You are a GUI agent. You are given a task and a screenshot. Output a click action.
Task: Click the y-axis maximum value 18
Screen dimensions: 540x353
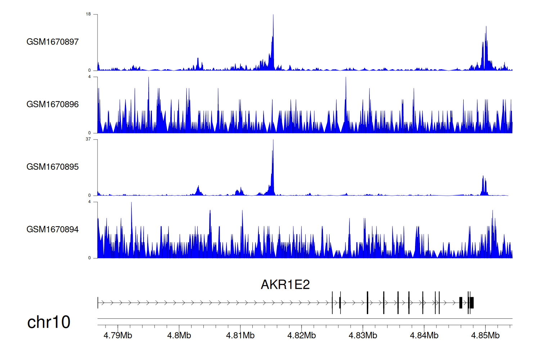[88, 14]
